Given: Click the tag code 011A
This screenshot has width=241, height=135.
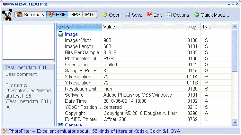Looking at the screenshot, I should 192,77.
